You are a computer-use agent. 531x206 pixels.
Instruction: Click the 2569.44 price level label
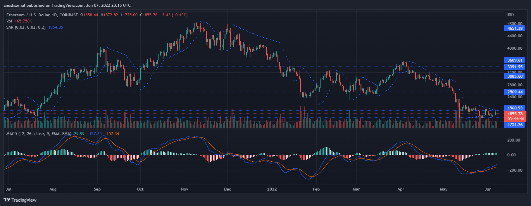515,92
